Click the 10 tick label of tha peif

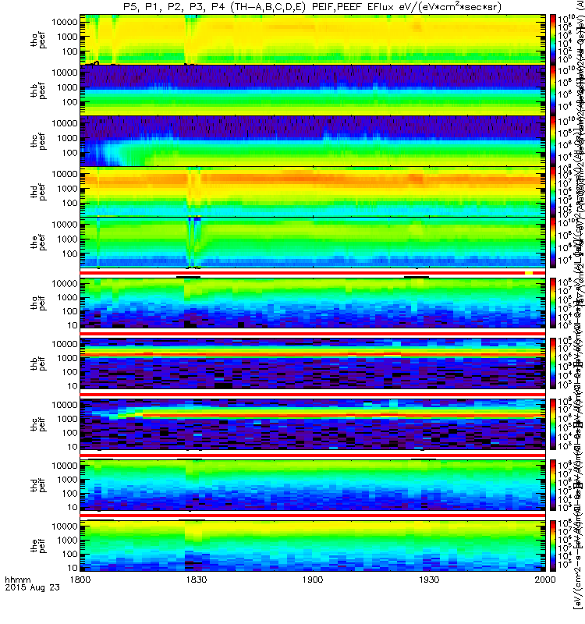pos(73,325)
